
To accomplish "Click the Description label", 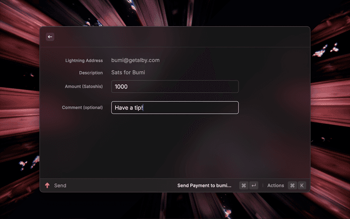I will pos(90,73).
